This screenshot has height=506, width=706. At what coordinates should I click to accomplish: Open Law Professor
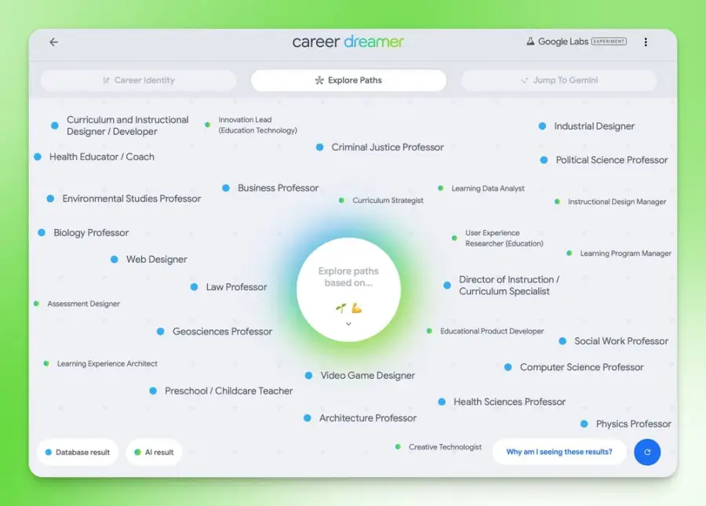pyautogui.click(x=229, y=287)
